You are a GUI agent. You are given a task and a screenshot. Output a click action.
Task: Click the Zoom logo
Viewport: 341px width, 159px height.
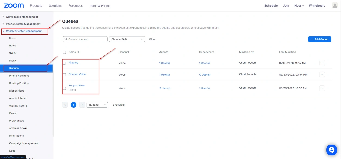(x=14, y=5)
